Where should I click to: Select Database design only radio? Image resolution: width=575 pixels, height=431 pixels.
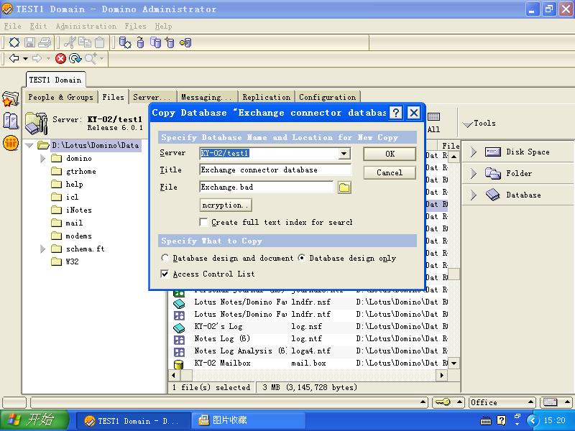(x=301, y=258)
